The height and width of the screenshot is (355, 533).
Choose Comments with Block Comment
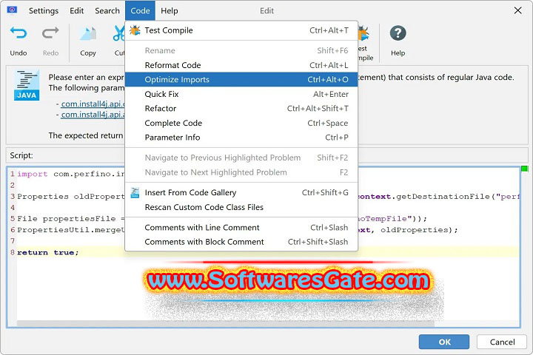click(241, 242)
